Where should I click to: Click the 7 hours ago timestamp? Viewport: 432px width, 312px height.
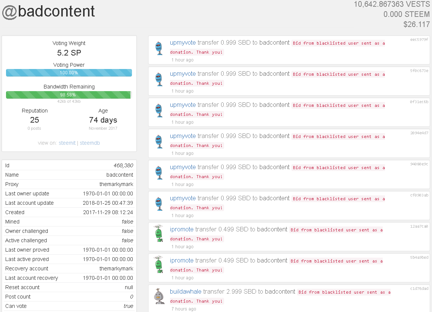point(184,309)
